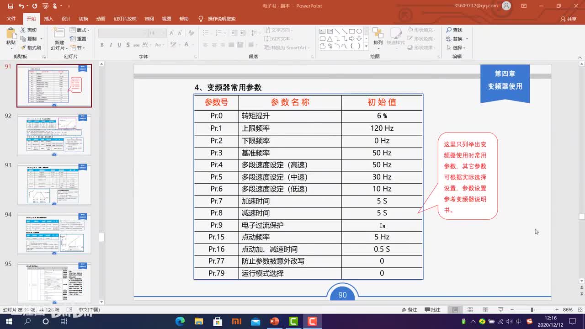
Task: Undo the last action
Action: 21,6
